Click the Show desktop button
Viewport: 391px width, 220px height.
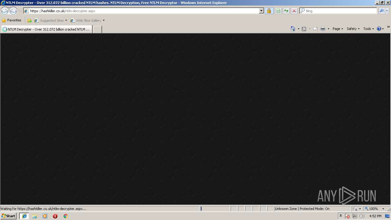coord(388,216)
